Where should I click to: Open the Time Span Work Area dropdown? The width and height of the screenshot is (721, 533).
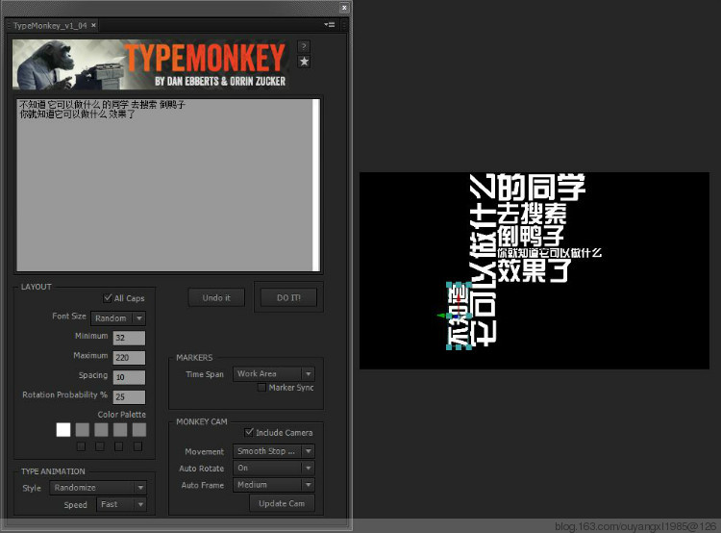pyautogui.click(x=274, y=373)
